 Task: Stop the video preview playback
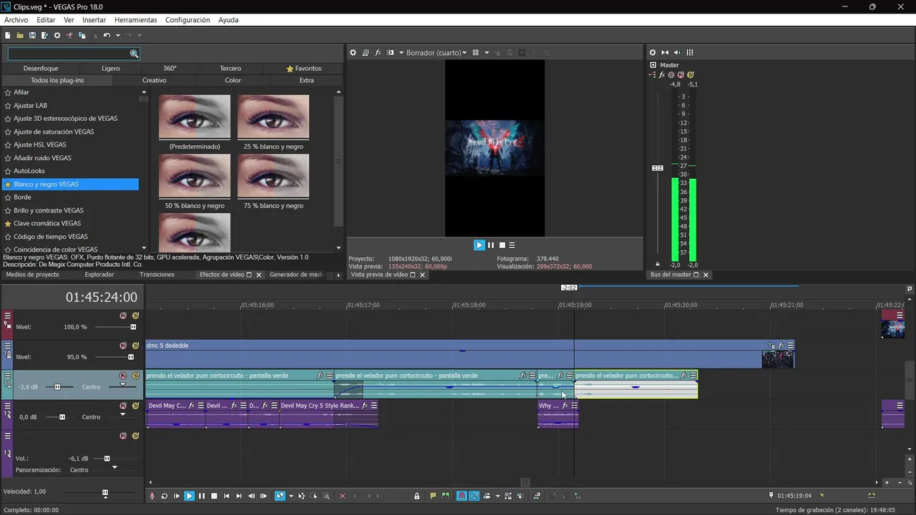click(502, 245)
